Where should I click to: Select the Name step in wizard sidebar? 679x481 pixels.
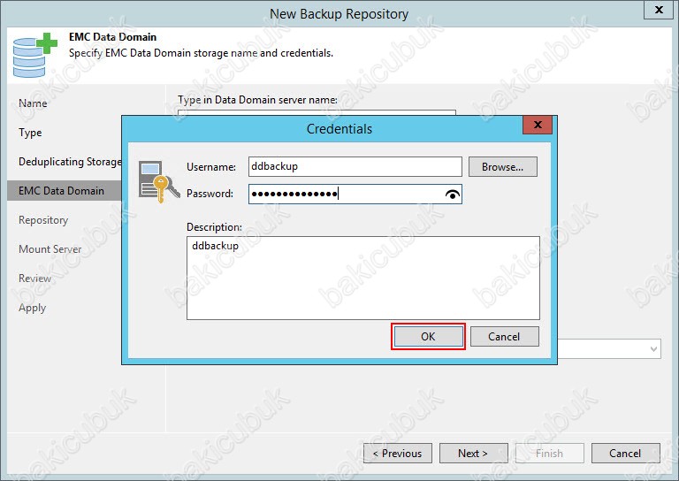33,103
